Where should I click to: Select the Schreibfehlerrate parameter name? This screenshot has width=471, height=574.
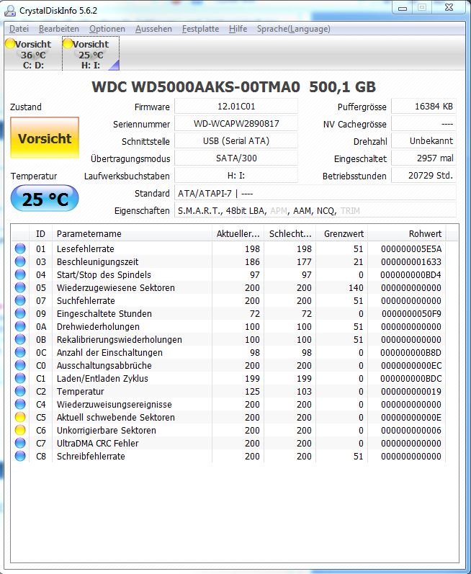click(x=91, y=456)
